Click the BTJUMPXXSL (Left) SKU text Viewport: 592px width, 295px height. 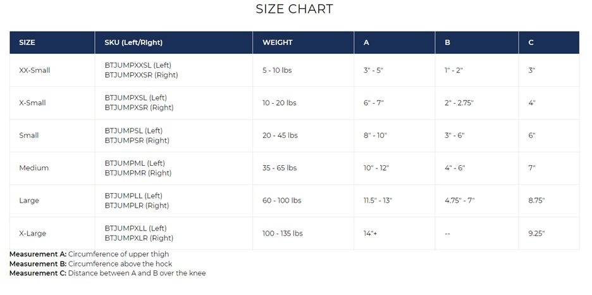138,65
